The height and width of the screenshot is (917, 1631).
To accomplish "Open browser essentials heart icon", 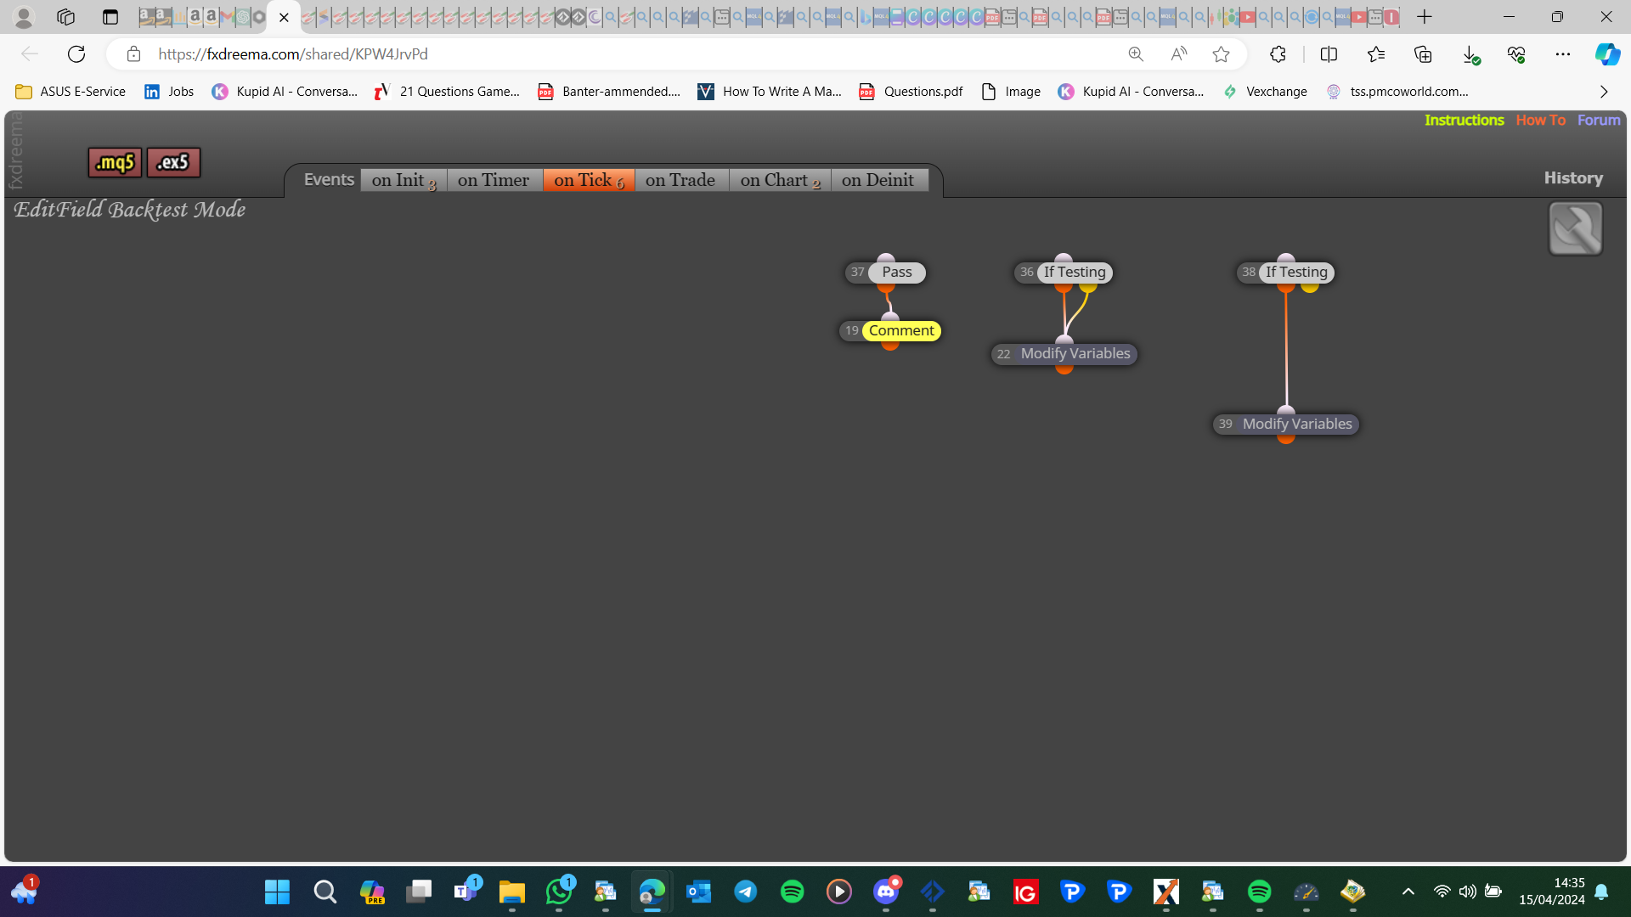I will [x=1516, y=54].
